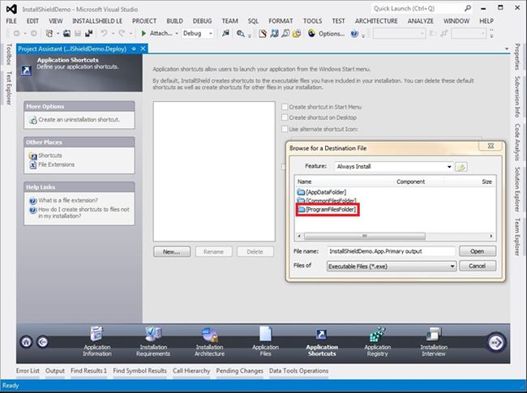
Task: Open the INSTALLSHIELD LE menu
Action: (97, 21)
